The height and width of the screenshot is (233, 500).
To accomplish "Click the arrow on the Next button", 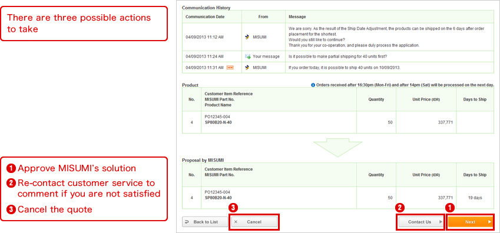I will pyautogui.click(x=489, y=222).
